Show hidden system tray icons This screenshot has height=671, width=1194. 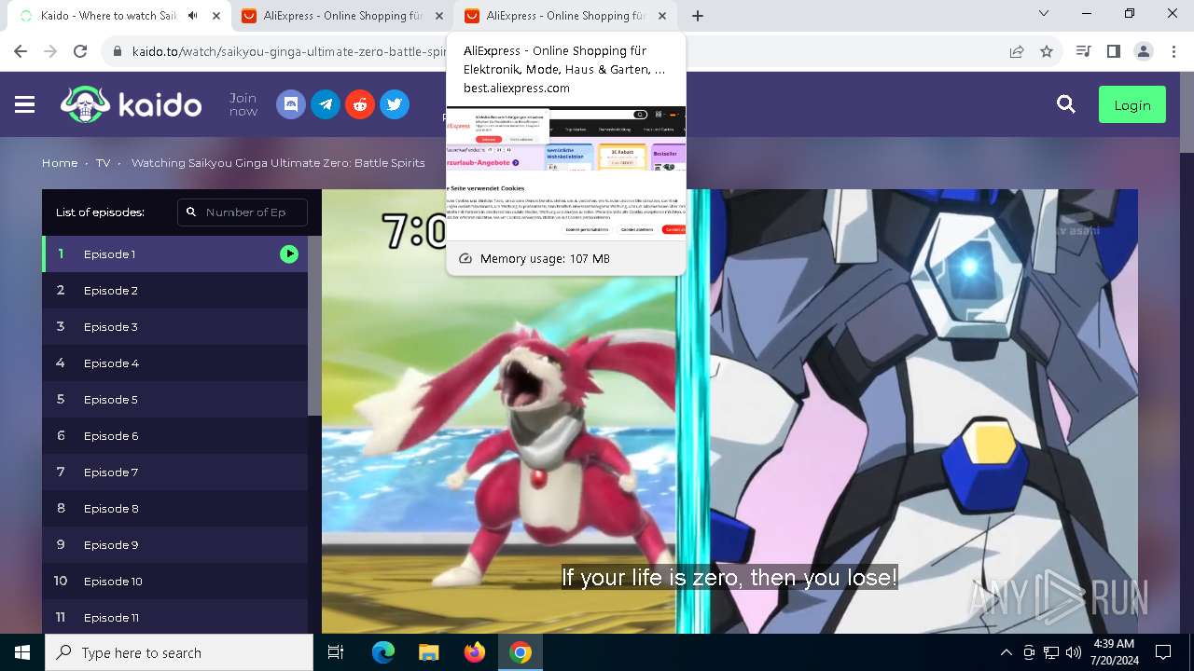(x=1006, y=652)
